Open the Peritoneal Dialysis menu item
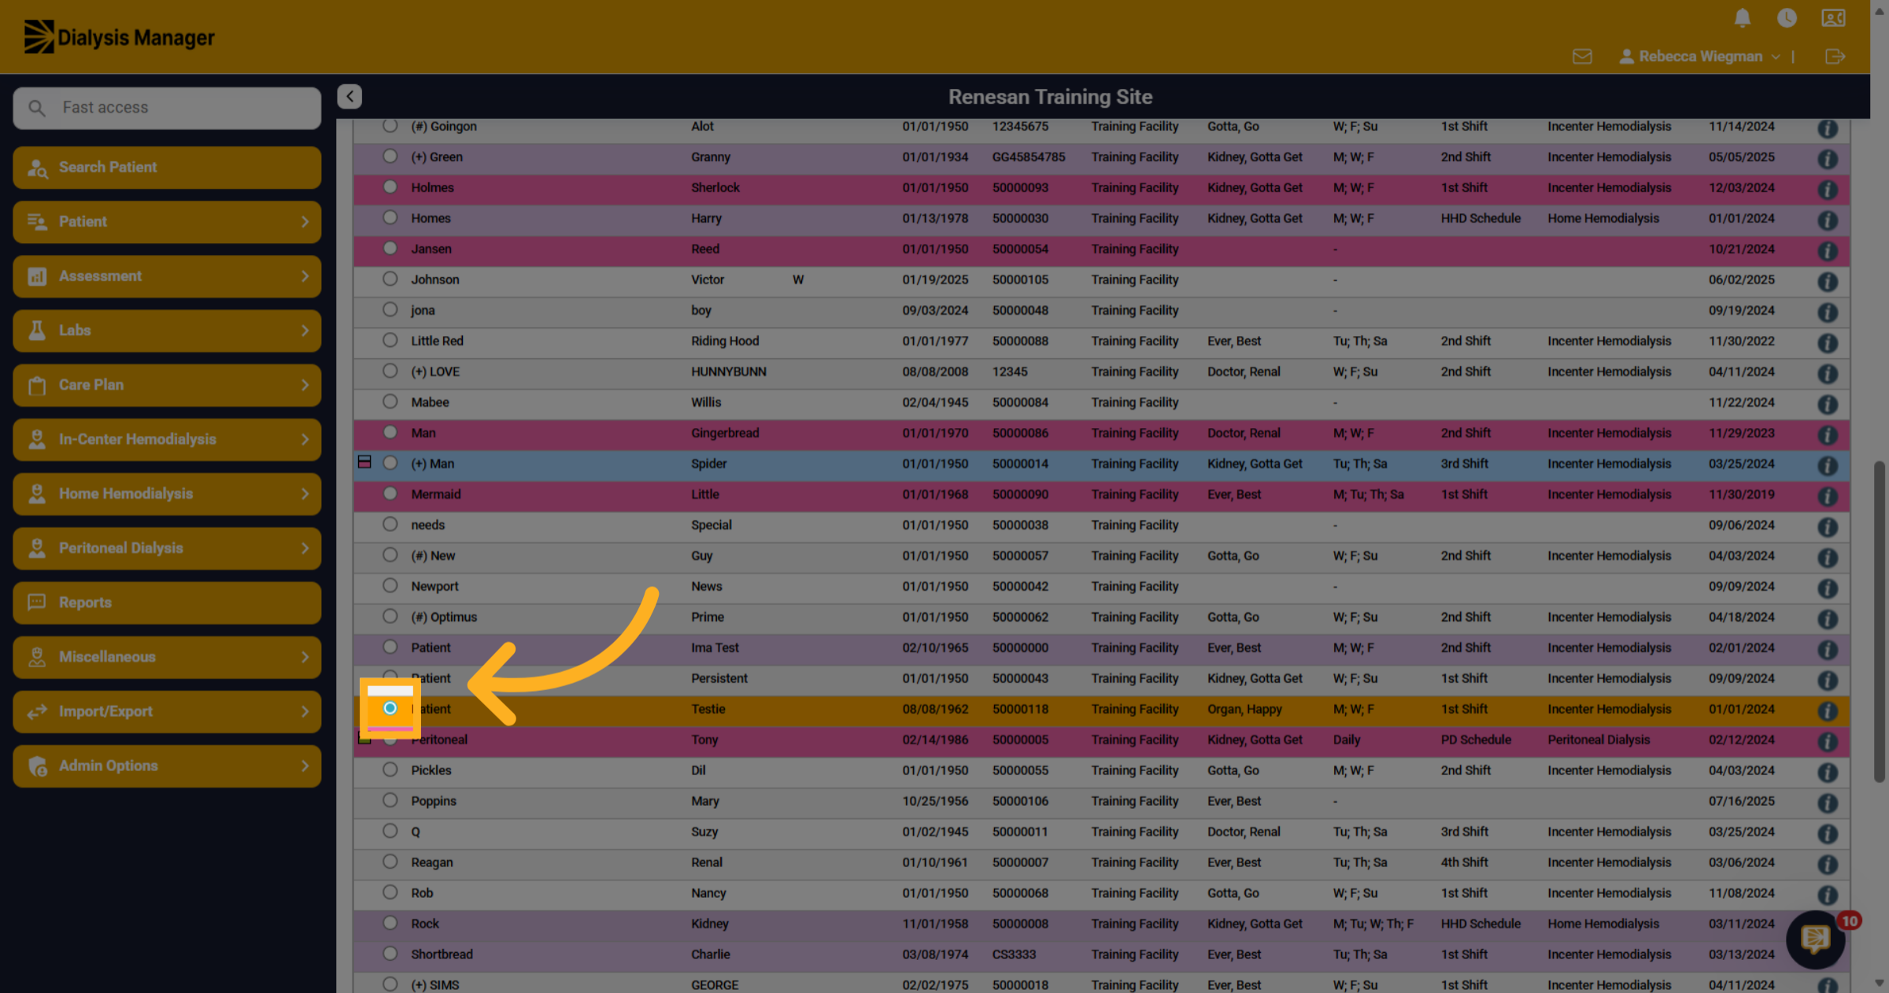Screen dimensions: 1889x993 pos(167,548)
